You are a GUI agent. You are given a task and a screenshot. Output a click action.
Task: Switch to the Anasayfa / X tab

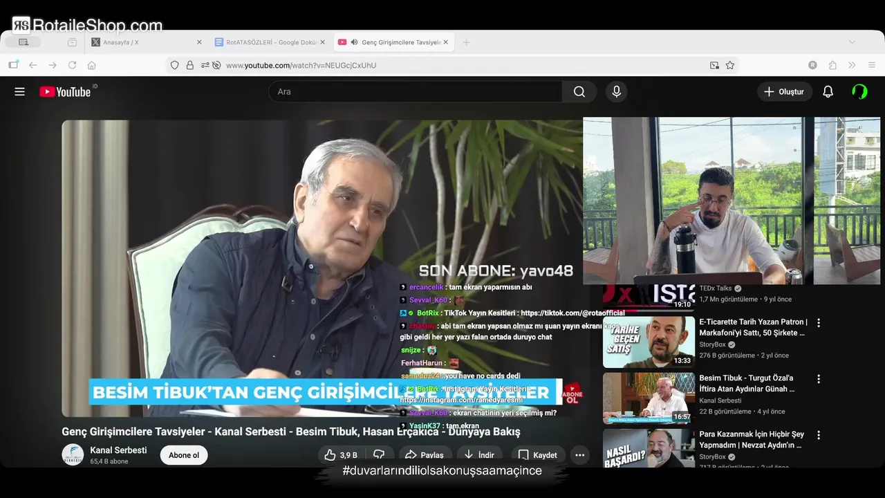click(147, 42)
